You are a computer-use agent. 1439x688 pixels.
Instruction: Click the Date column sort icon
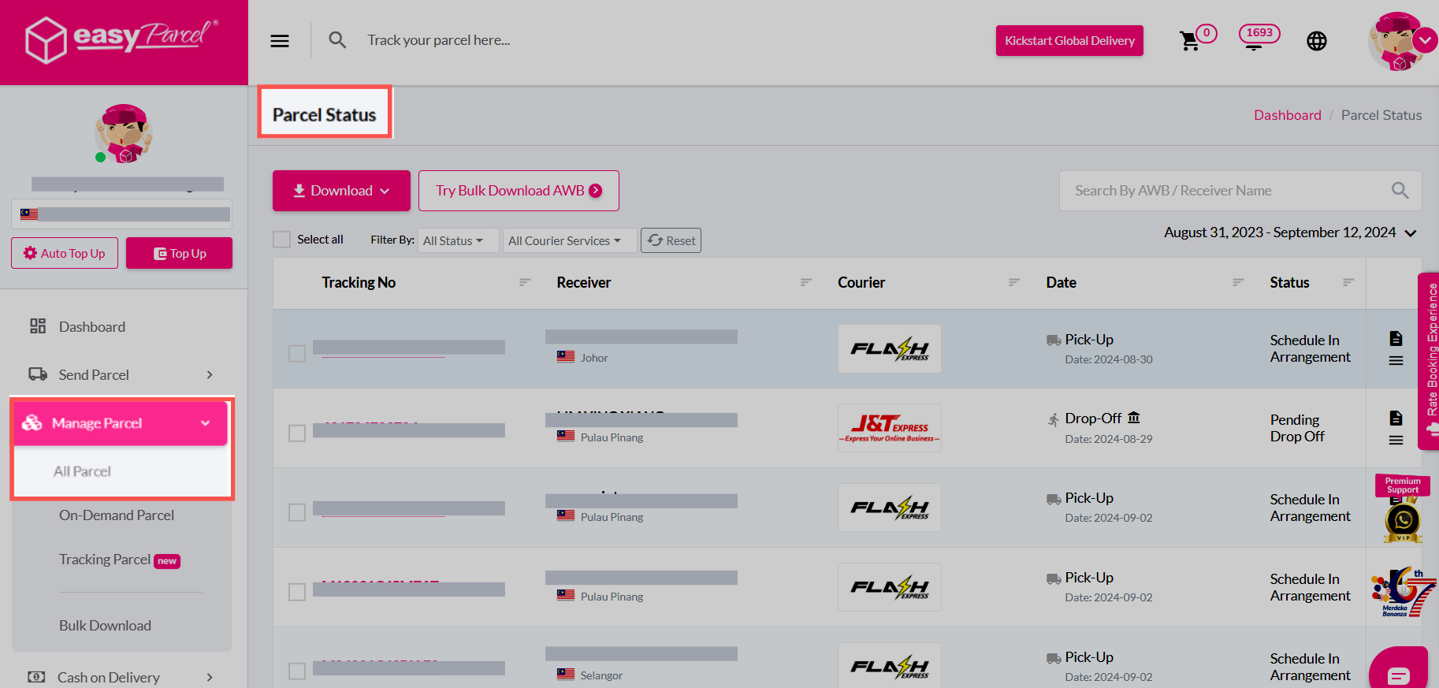pos(1238,282)
